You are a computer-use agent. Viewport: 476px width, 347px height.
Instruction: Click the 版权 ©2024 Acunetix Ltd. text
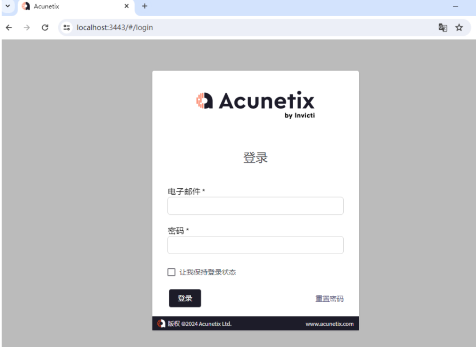coord(200,324)
